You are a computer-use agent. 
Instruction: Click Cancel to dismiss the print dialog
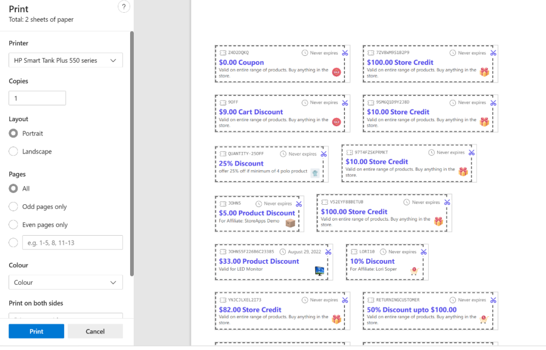[95, 331]
